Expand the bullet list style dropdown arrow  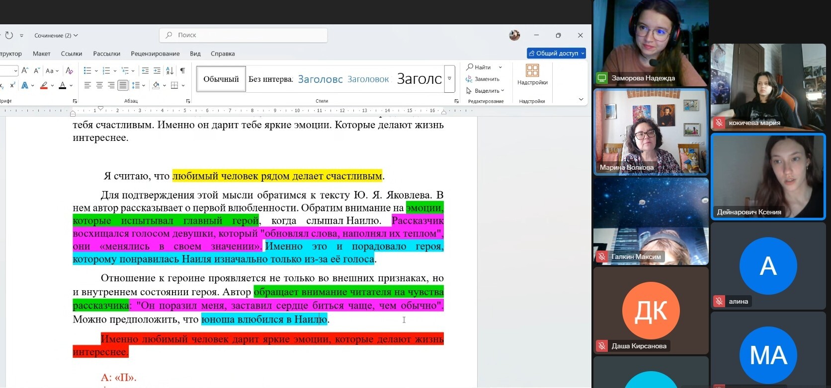(96, 71)
